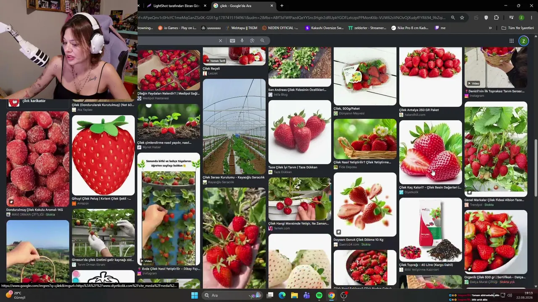This screenshot has height=302, width=538.
Task: Open the Çilek Toprağı 40 Litre image
Action: (430, 229)
